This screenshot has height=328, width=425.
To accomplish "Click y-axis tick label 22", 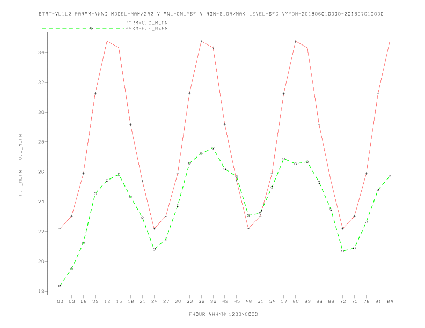I will 41,232.
